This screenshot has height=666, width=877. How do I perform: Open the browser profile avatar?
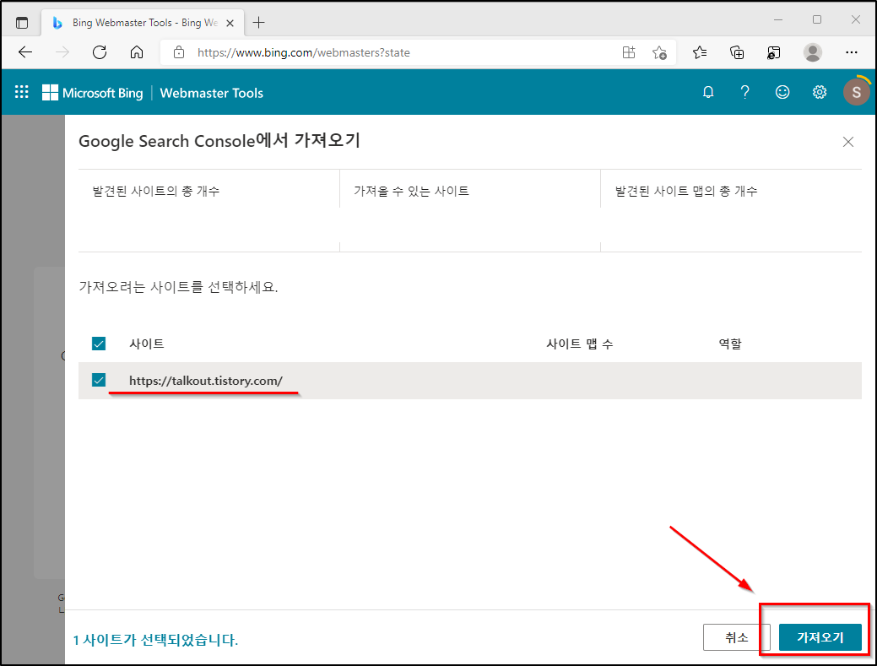coord(812,52)
